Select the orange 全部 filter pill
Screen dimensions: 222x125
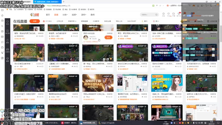(x=35, y=21)
